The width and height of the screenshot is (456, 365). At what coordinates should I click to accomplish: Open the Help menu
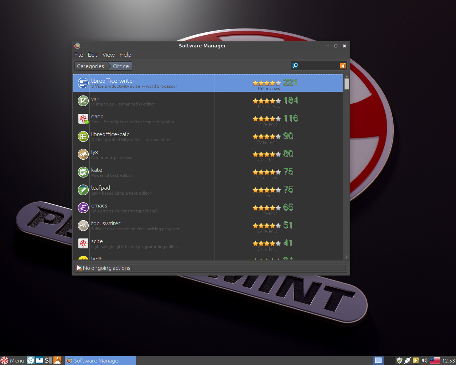coord(125,55)
